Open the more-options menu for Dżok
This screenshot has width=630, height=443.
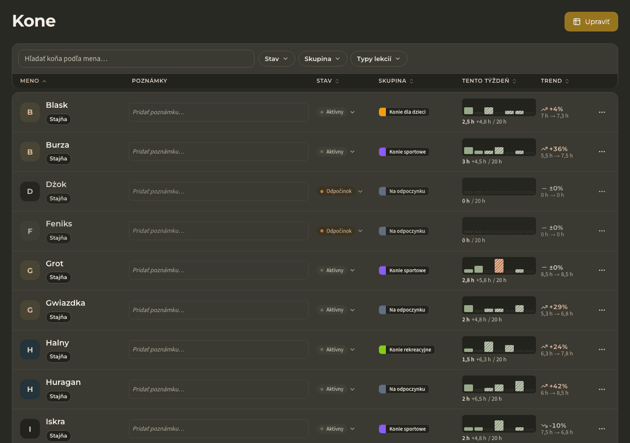[x=602, y=191]
